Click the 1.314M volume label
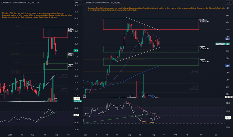Viewport: 233px width, 137px height. (x=77, y=99)
